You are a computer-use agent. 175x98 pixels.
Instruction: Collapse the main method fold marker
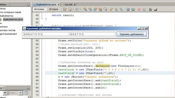[42, 26]
